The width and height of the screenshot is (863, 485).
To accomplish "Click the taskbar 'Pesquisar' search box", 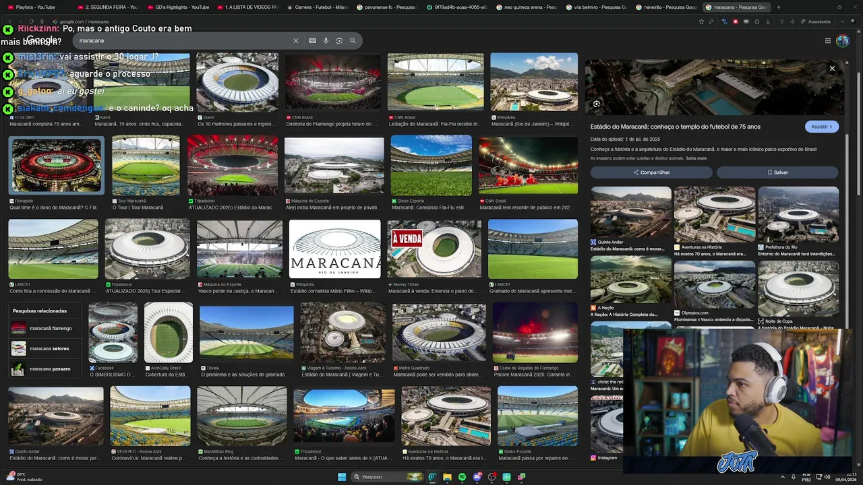I will pyautogui.click(x=388, y=477).
